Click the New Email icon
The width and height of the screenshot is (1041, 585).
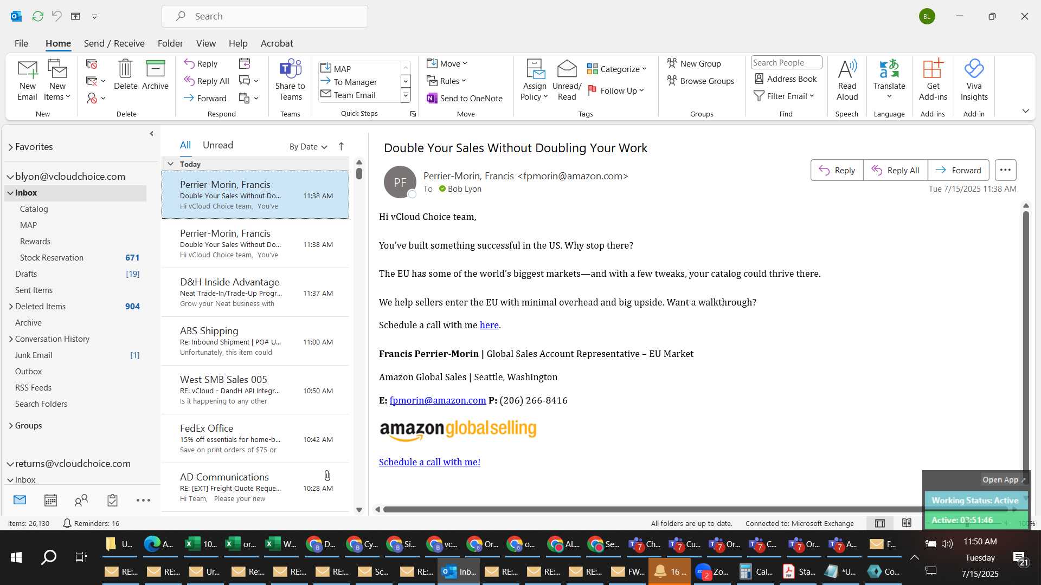click(27, 80)
